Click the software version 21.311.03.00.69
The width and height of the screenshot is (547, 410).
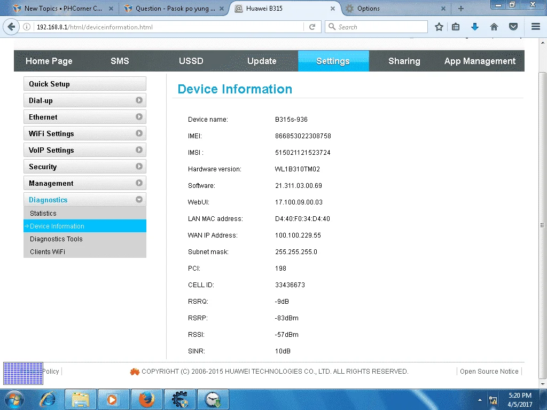[x=298, y=185]
